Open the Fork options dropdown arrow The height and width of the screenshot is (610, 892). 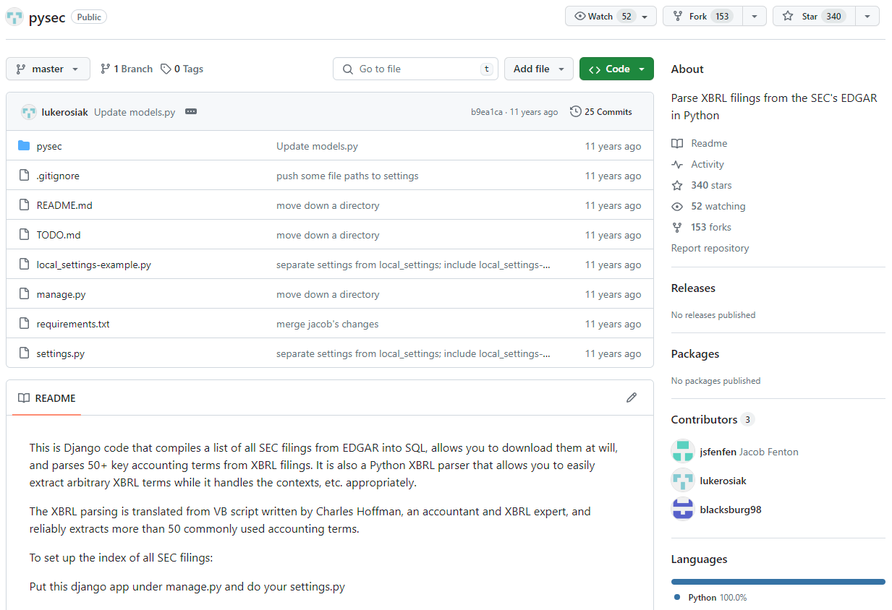point(755,16)
